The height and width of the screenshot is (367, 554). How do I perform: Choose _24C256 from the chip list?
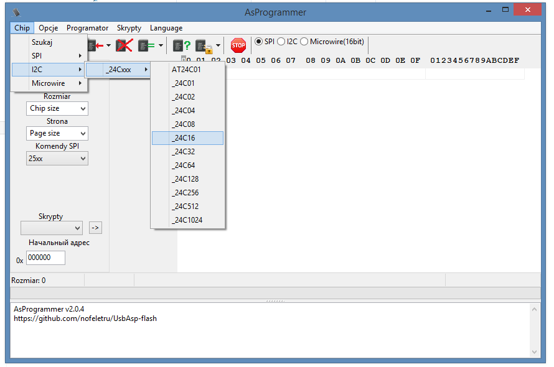click(187, 193)
